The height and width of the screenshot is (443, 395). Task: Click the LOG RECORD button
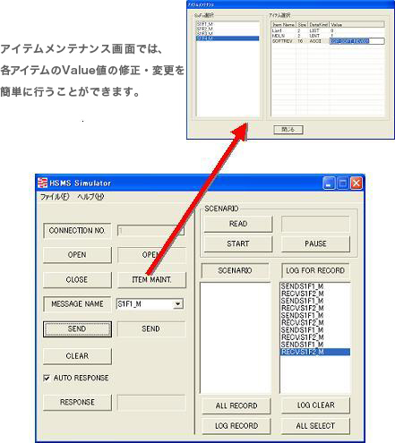[x=236, y=426]
